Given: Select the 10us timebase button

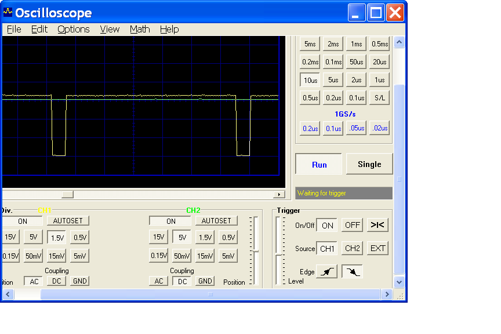Looking at the screenshot, I should (x=310, y=80).
